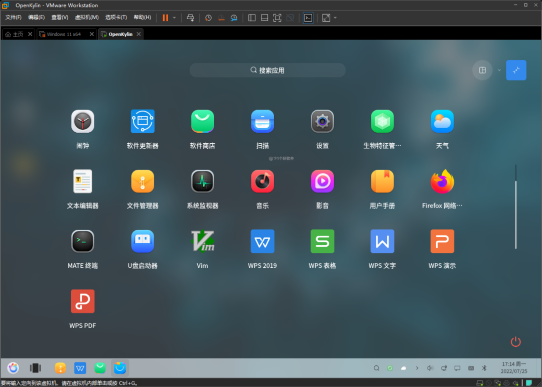Expand hidden system tray icons arrow

(417, 368)
